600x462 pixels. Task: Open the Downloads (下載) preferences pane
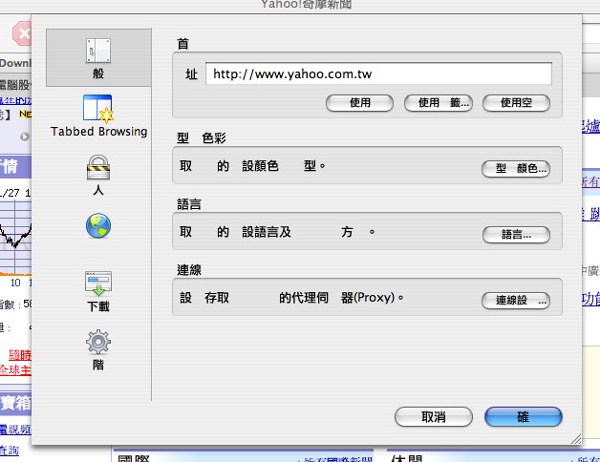coord(98,291)
